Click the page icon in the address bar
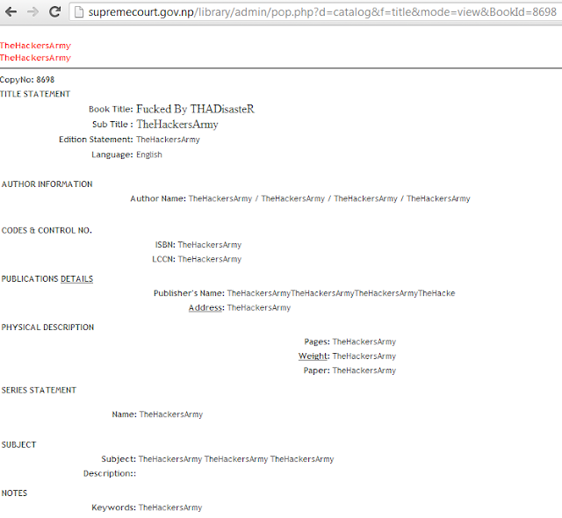Screen dimensions: 562x518 click(x=79, y=12)
